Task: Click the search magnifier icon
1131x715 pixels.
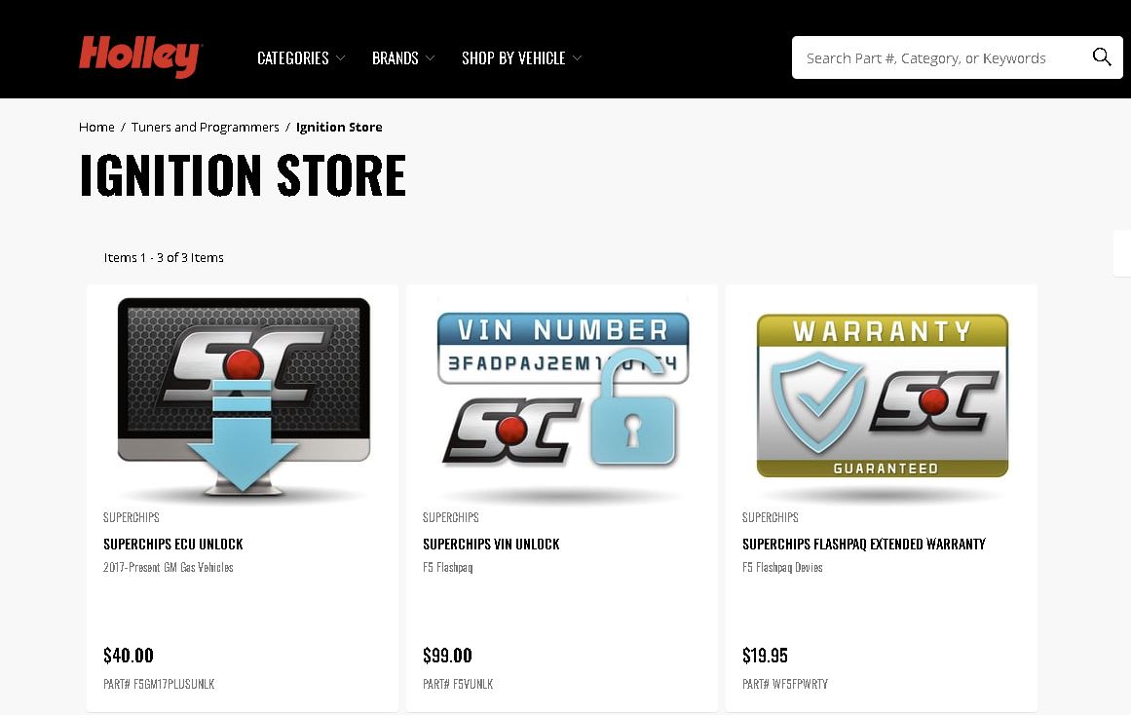Action: [x=1102, y=57]
